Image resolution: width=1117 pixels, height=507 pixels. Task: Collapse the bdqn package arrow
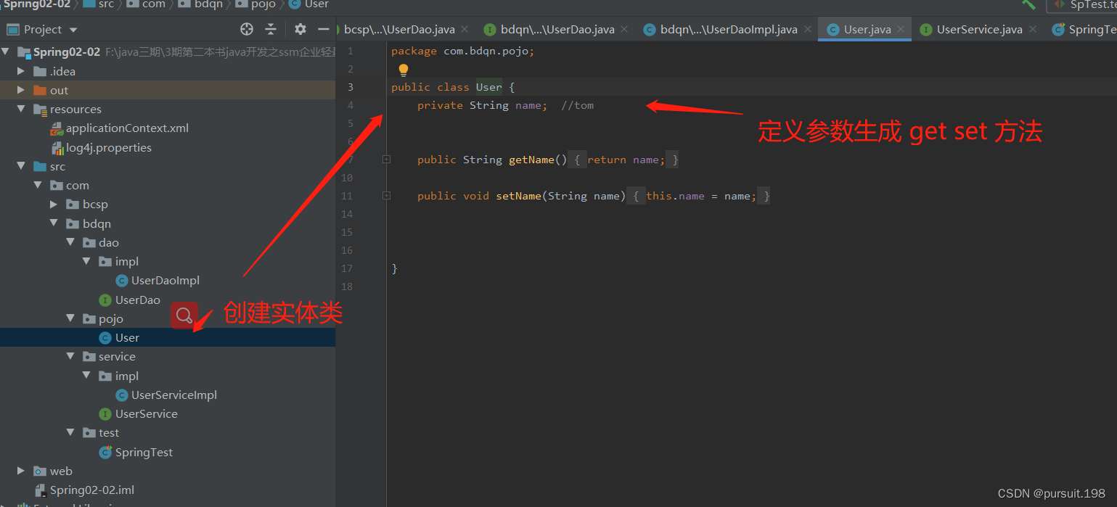(54, 223)
